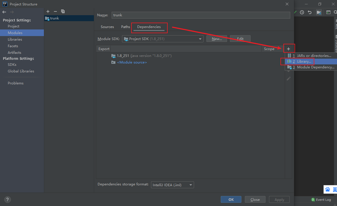Viewport: 337px width, 206px height.
Task: Click the Scope column header
Action: click(269, 49)
